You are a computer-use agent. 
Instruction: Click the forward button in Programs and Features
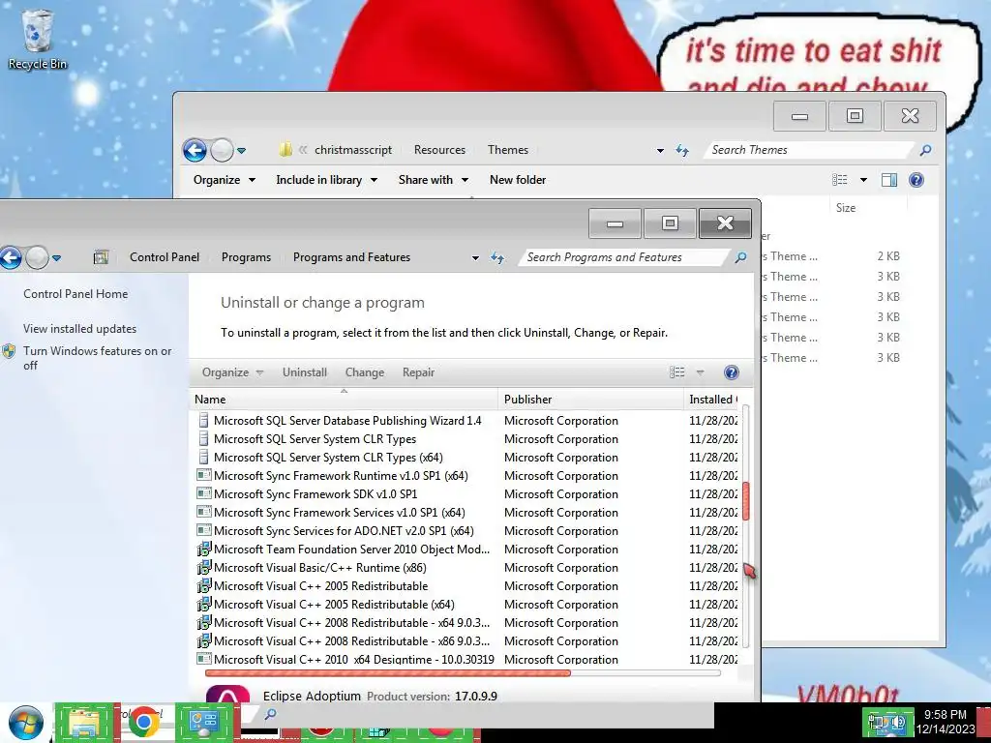click(38, 257)
